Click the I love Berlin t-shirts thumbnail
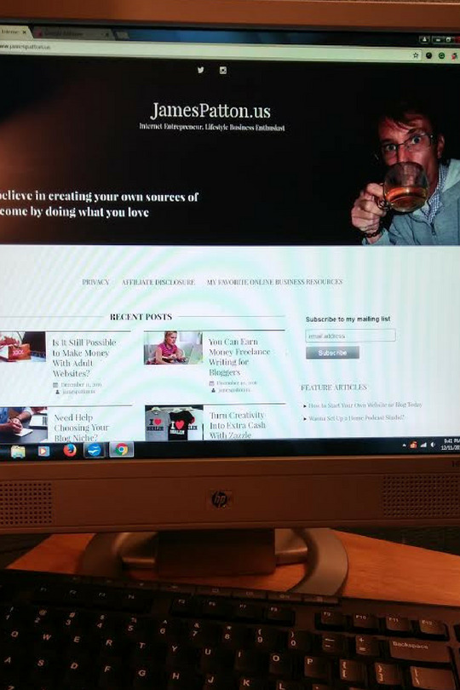 tap(175, 423)
